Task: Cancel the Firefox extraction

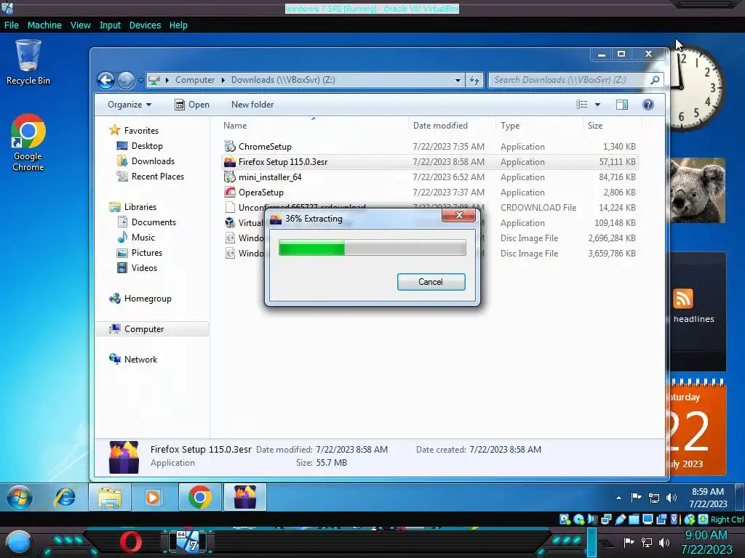Action: pyautogui.click(x=431, y=282)
